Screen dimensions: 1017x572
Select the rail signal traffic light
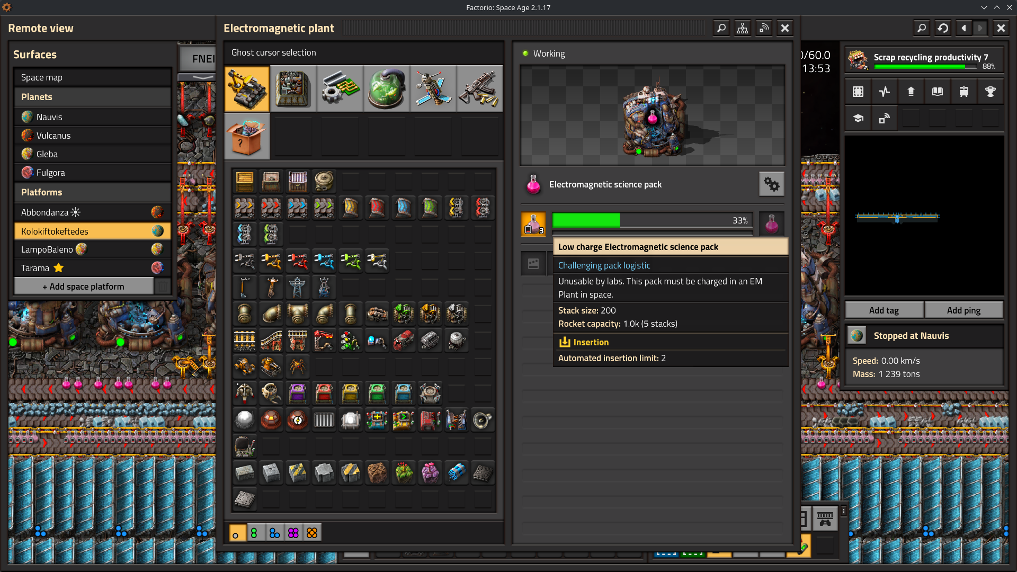tap(350, 340)
